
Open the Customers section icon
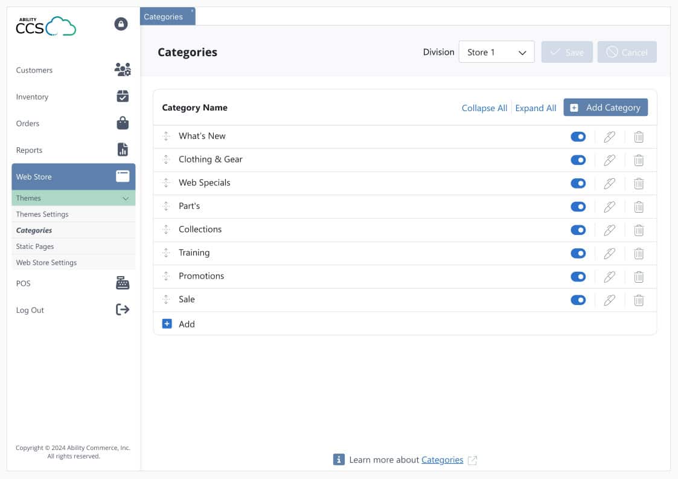pos(123,69)
